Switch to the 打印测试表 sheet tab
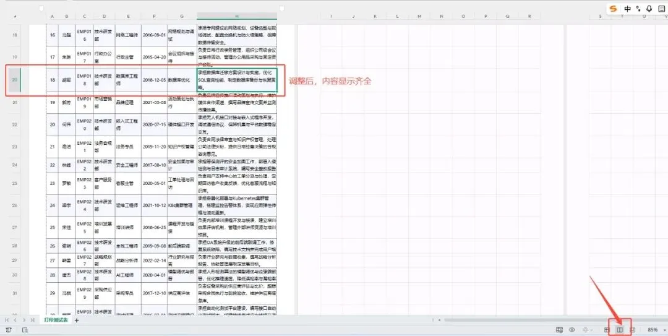 (x=56, y=320)
